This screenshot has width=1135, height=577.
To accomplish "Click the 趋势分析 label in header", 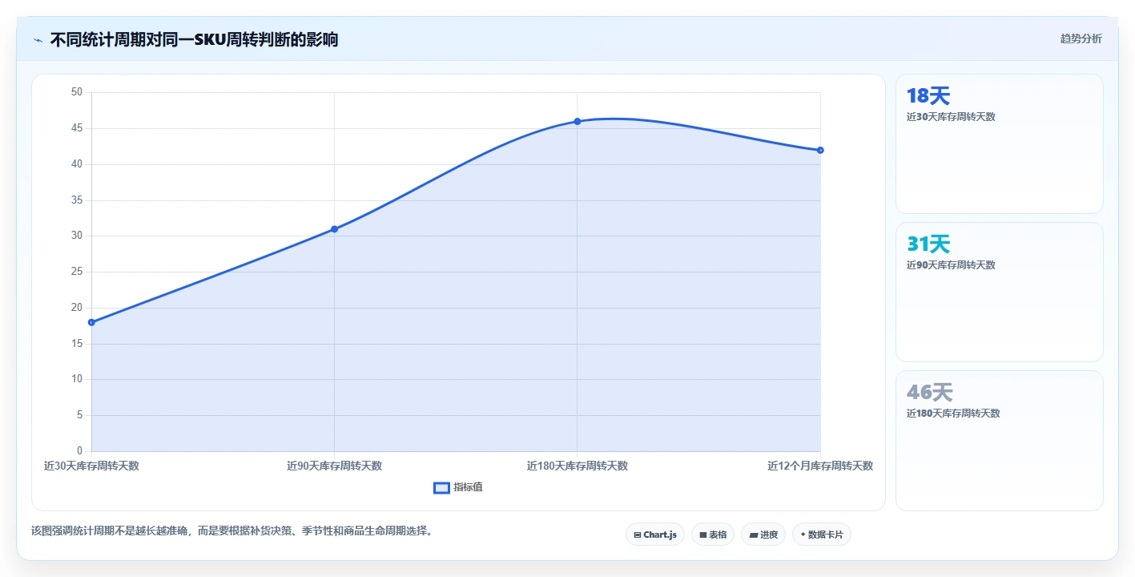I will tap(1081, 38).
